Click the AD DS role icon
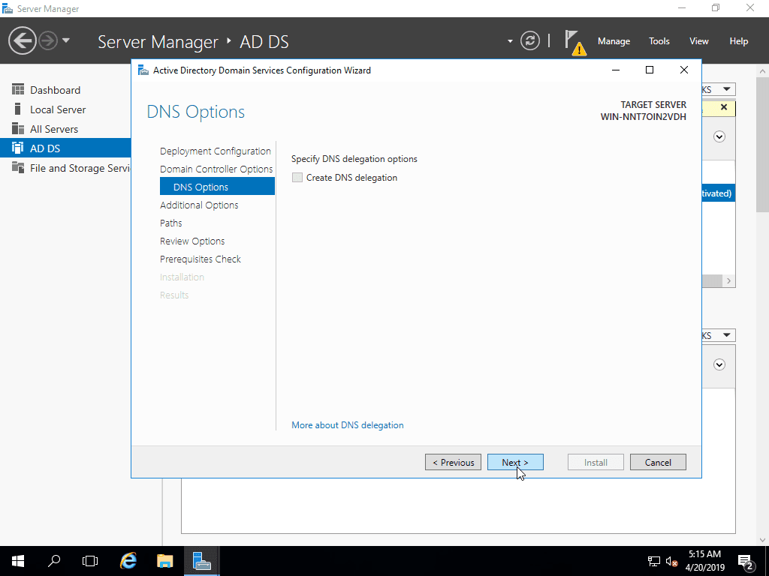This screenshot has height=576, width=769. [18, 148]
